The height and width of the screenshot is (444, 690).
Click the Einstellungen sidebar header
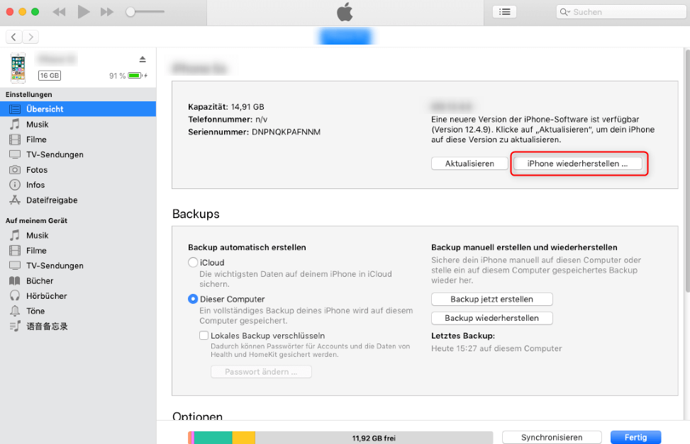point(28,94)
